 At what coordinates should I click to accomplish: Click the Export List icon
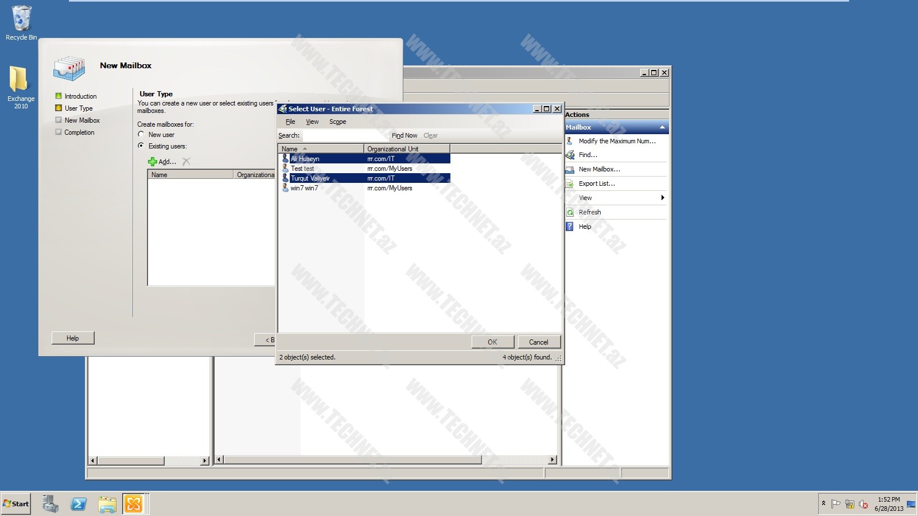570,183
